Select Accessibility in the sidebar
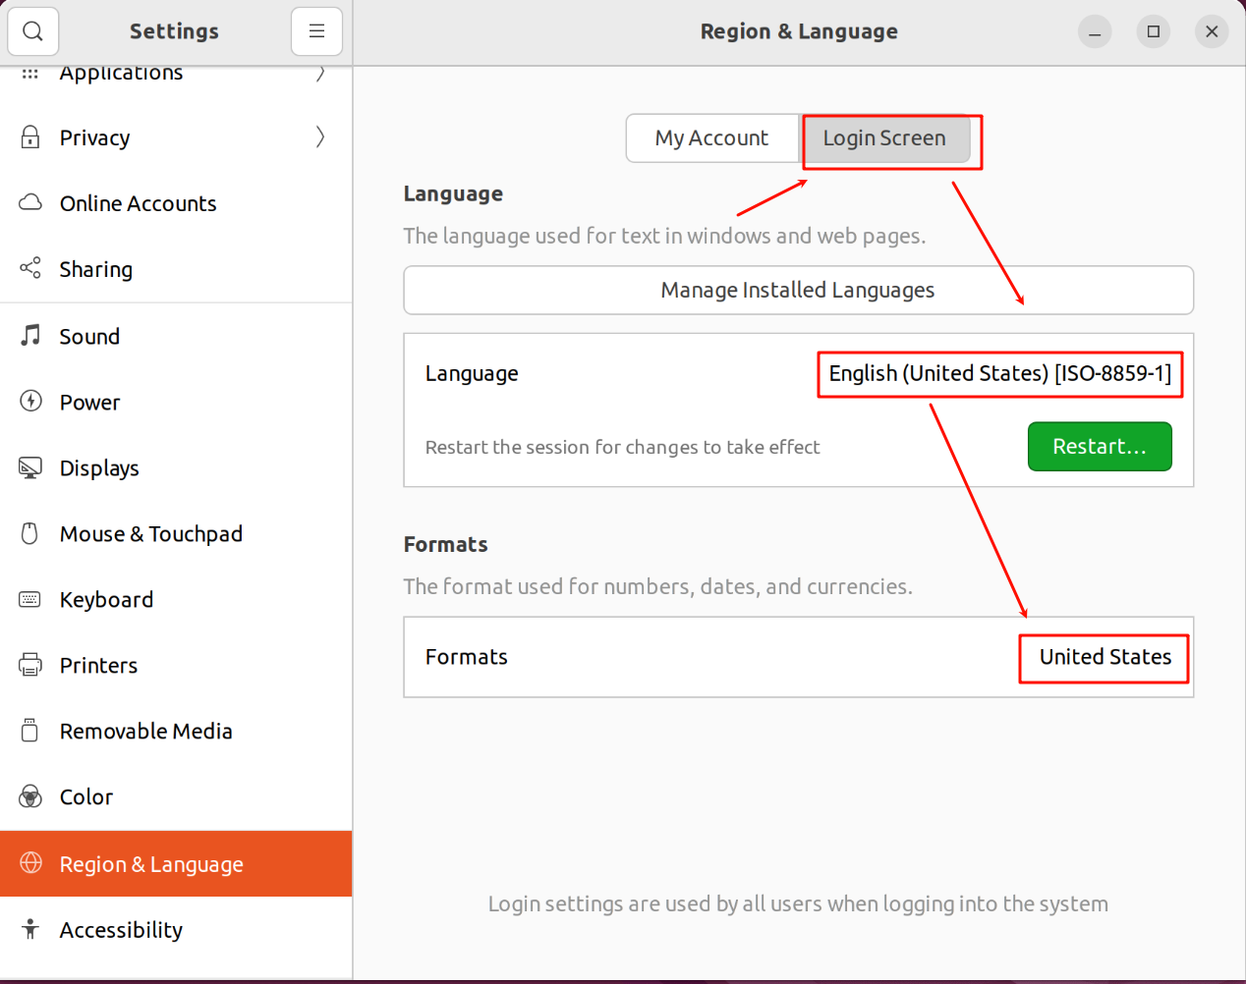Screen dimensions: 1246x984 coord(121,930)
